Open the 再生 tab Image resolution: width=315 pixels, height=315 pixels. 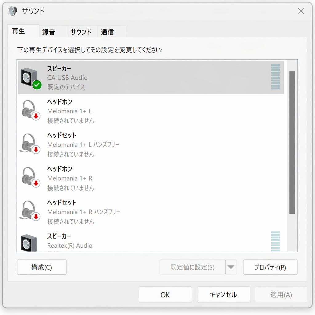pyautogui.click(x=23, y=31)
